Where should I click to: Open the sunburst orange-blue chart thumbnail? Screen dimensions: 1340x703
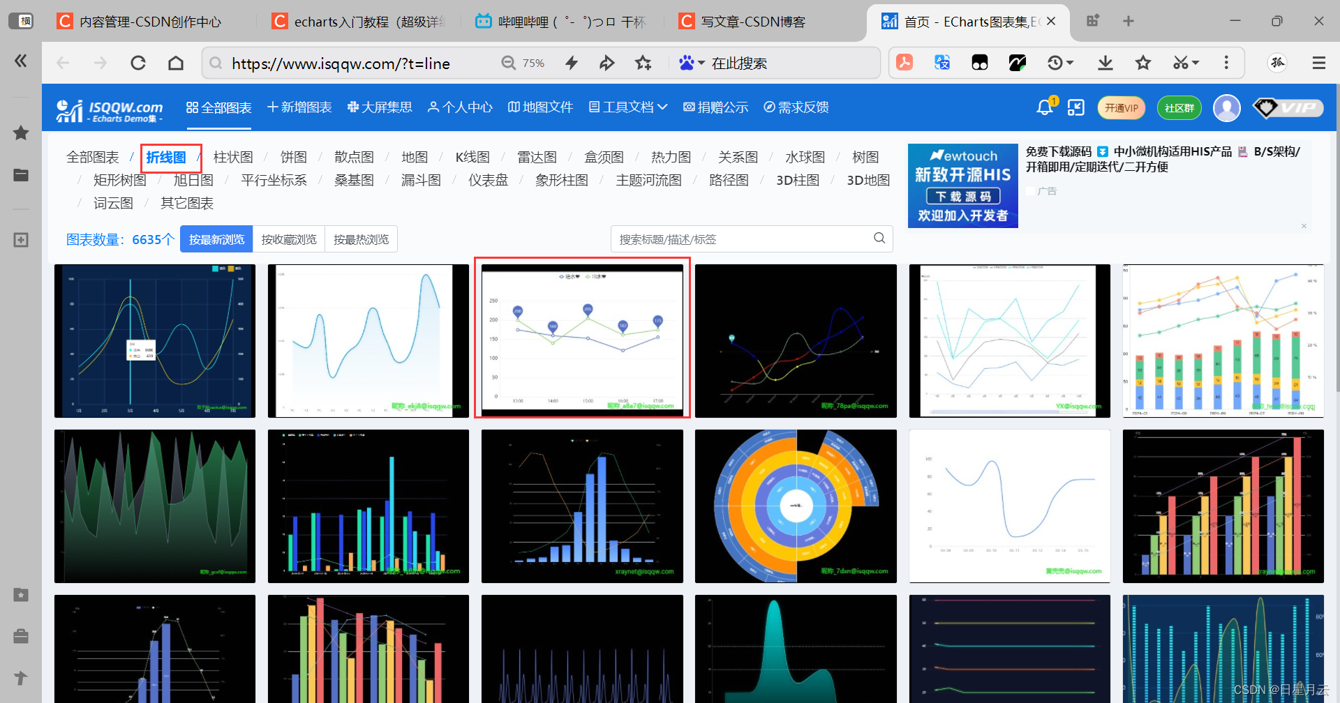[796, 506]
